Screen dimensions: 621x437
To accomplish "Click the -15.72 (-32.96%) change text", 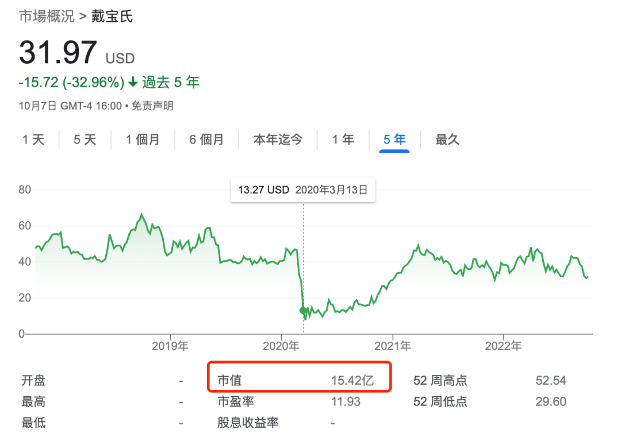I will point(71,82).
